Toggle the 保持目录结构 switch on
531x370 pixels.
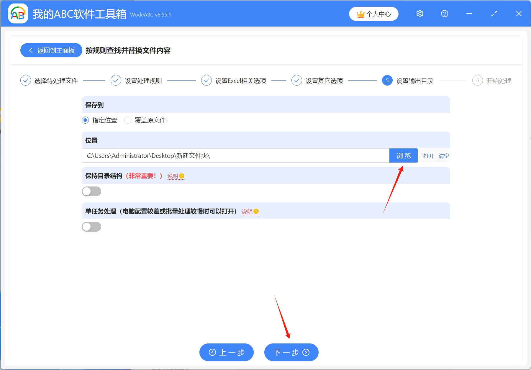point(91,191)
